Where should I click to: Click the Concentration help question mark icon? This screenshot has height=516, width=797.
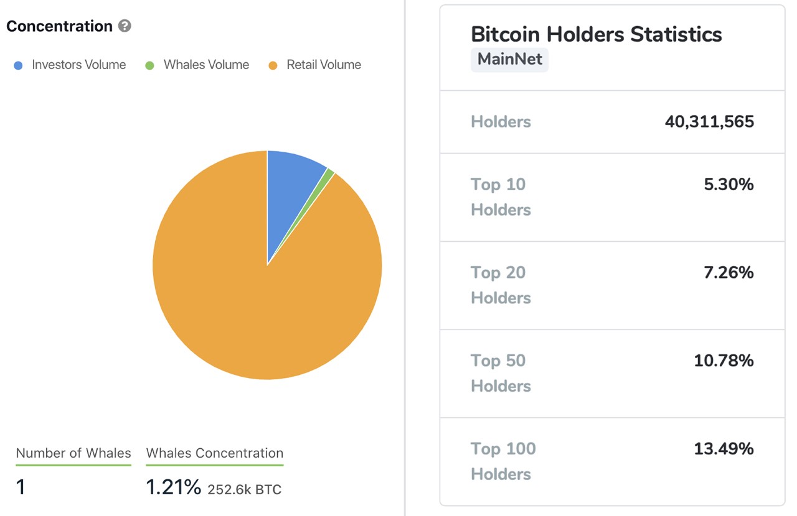pos(125,26)
